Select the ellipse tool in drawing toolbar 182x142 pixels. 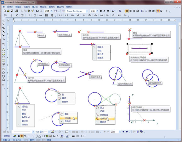36,136
